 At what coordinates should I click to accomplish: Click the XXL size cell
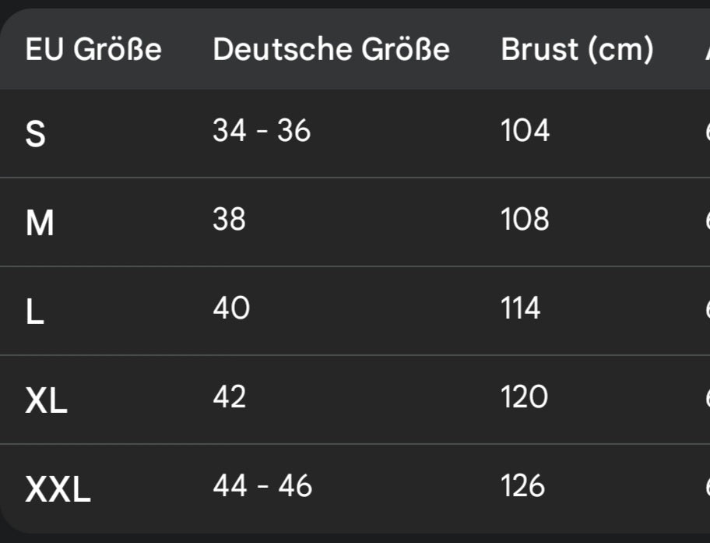(58, 490)
